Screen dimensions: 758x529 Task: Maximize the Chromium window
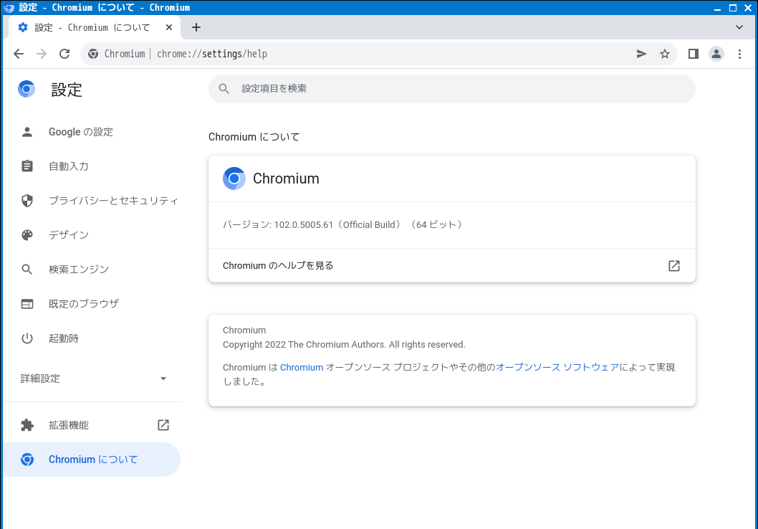tap(733, 8)
